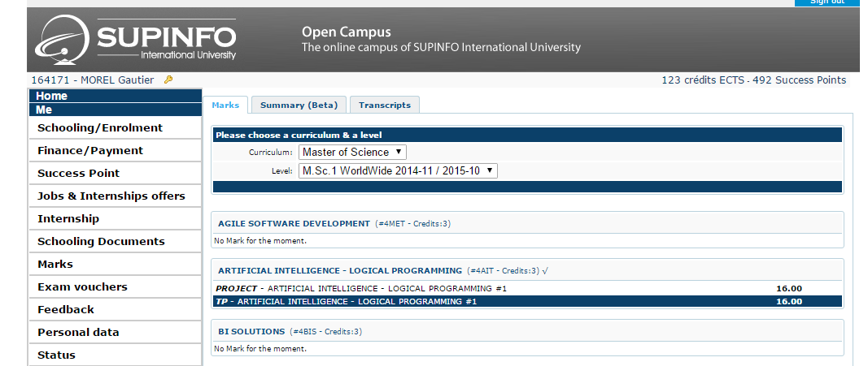This screenshot has height=366, width=868.
Task: Click the ARTIFICIAL INTELLIGENCE - LOGICAL PROGRAMMING heading
Action: [340, 270]
